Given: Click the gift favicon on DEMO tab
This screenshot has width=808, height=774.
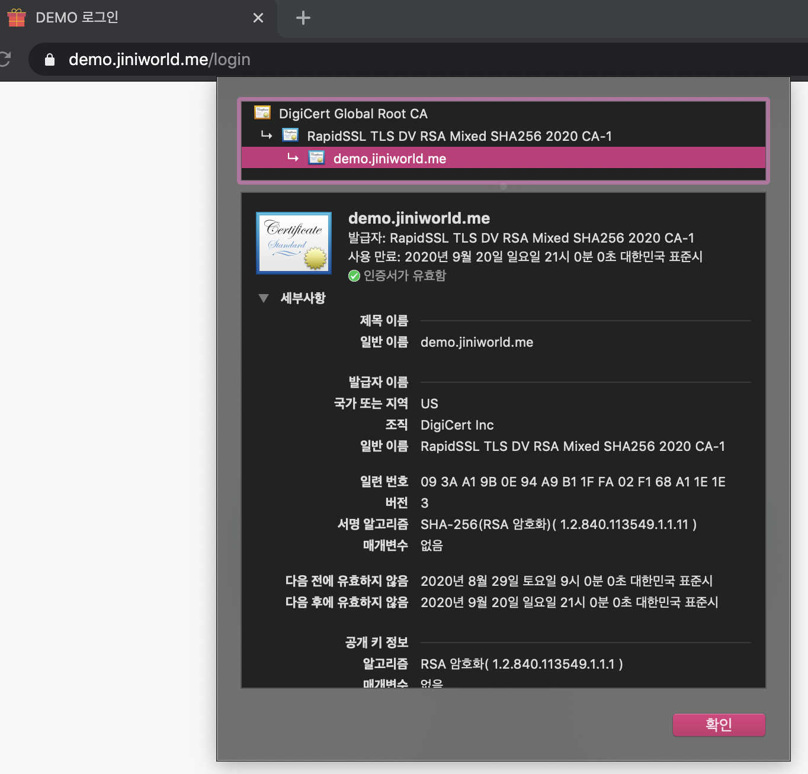Looking at the screenshot, I should click(17, 18).
